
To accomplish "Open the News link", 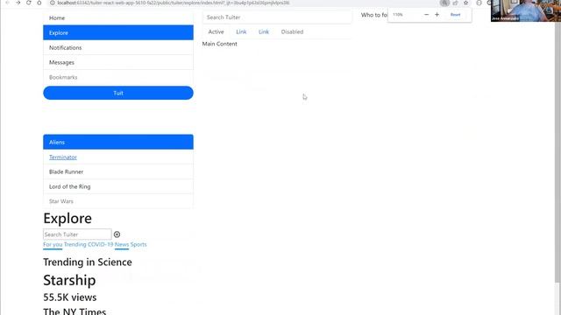I will coord(122,245).
